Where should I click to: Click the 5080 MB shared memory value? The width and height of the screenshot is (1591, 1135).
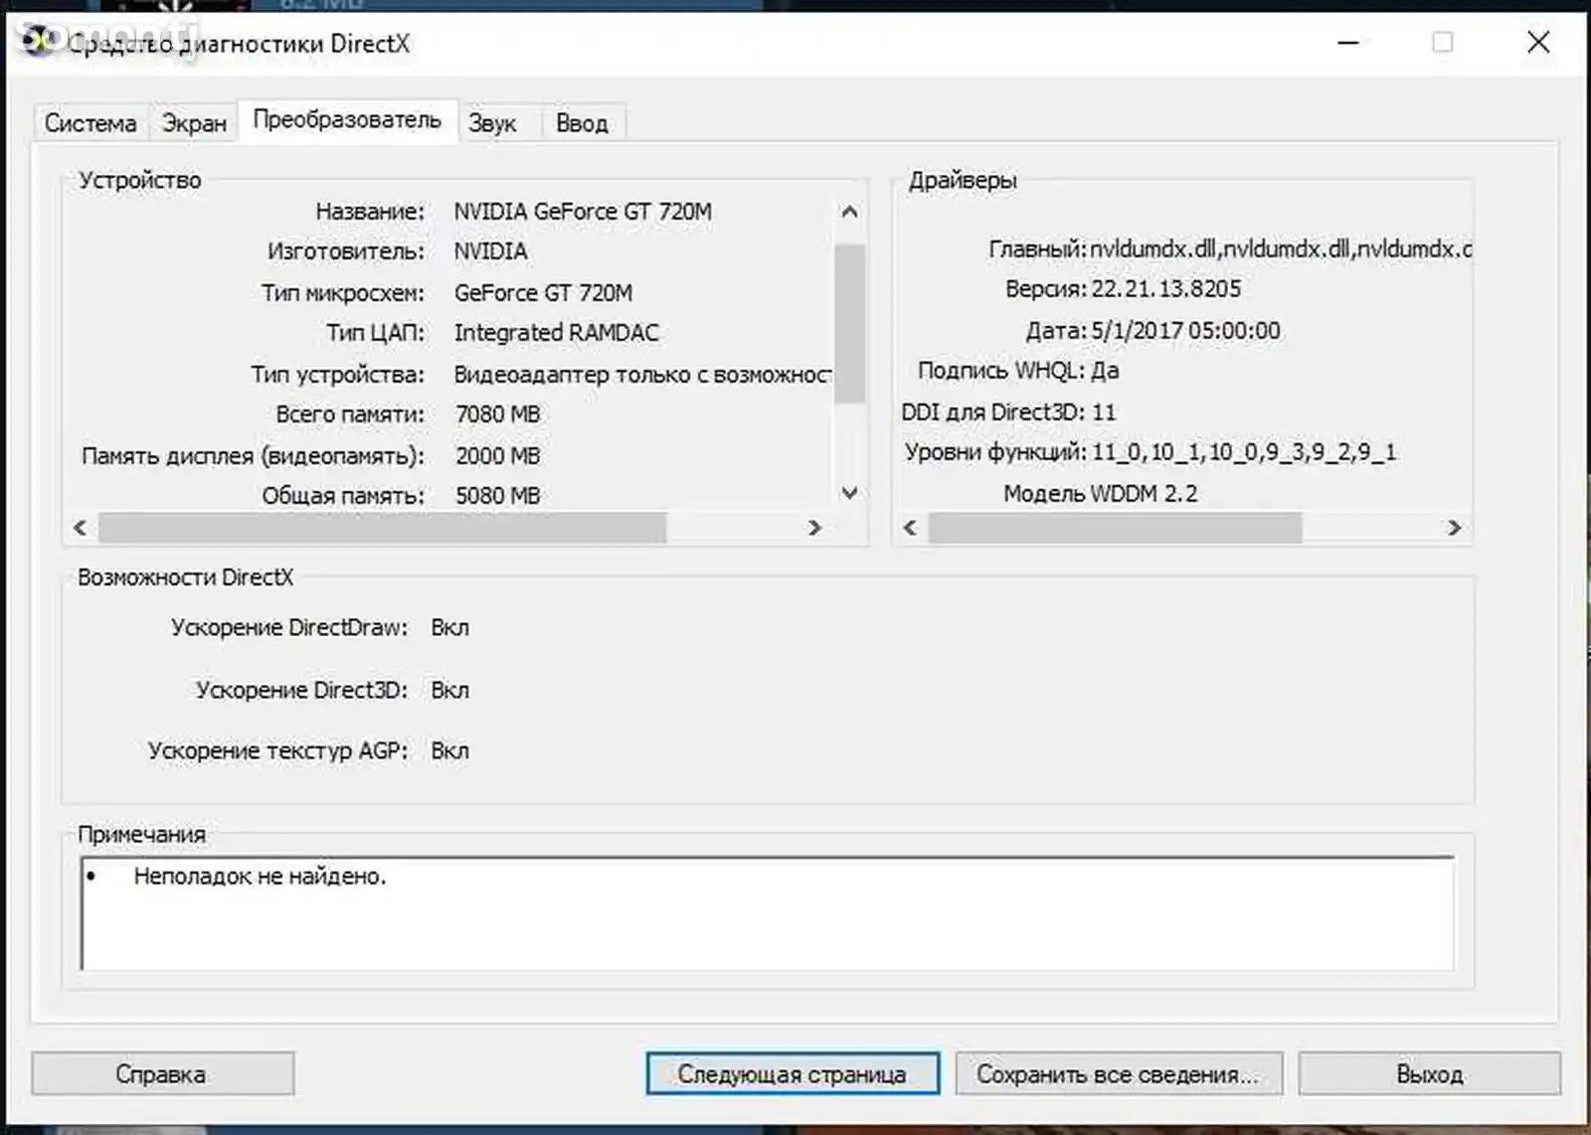coord(497,496)
